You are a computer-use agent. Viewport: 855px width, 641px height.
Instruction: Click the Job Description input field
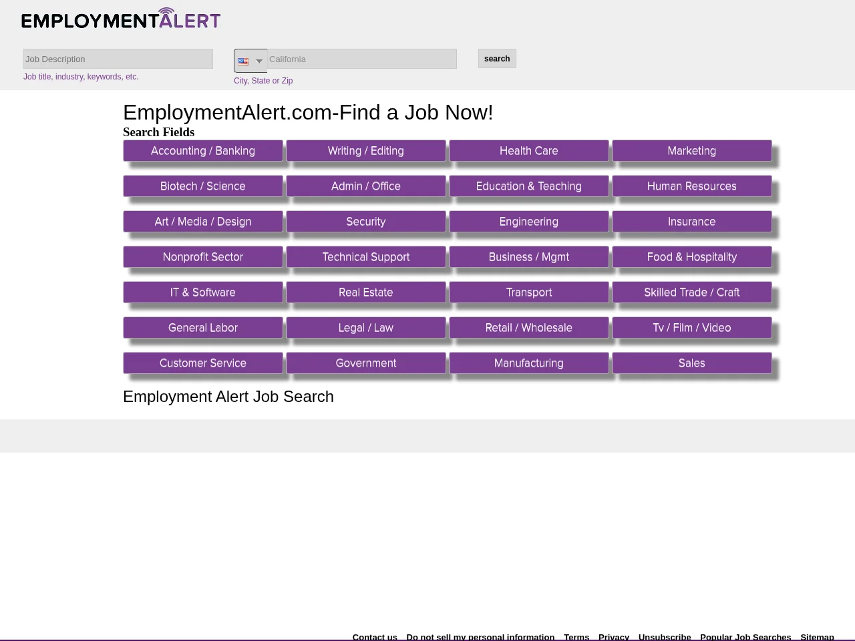(x=118, y=59)
